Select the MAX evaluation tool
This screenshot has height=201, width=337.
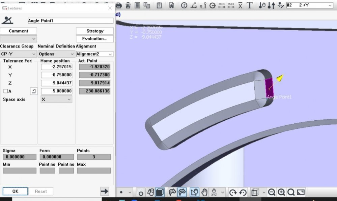click(x=231, y=5)
